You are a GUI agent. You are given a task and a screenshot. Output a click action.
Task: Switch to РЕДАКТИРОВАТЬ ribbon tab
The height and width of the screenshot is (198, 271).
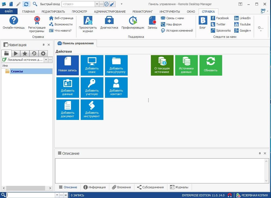point(53,12)
